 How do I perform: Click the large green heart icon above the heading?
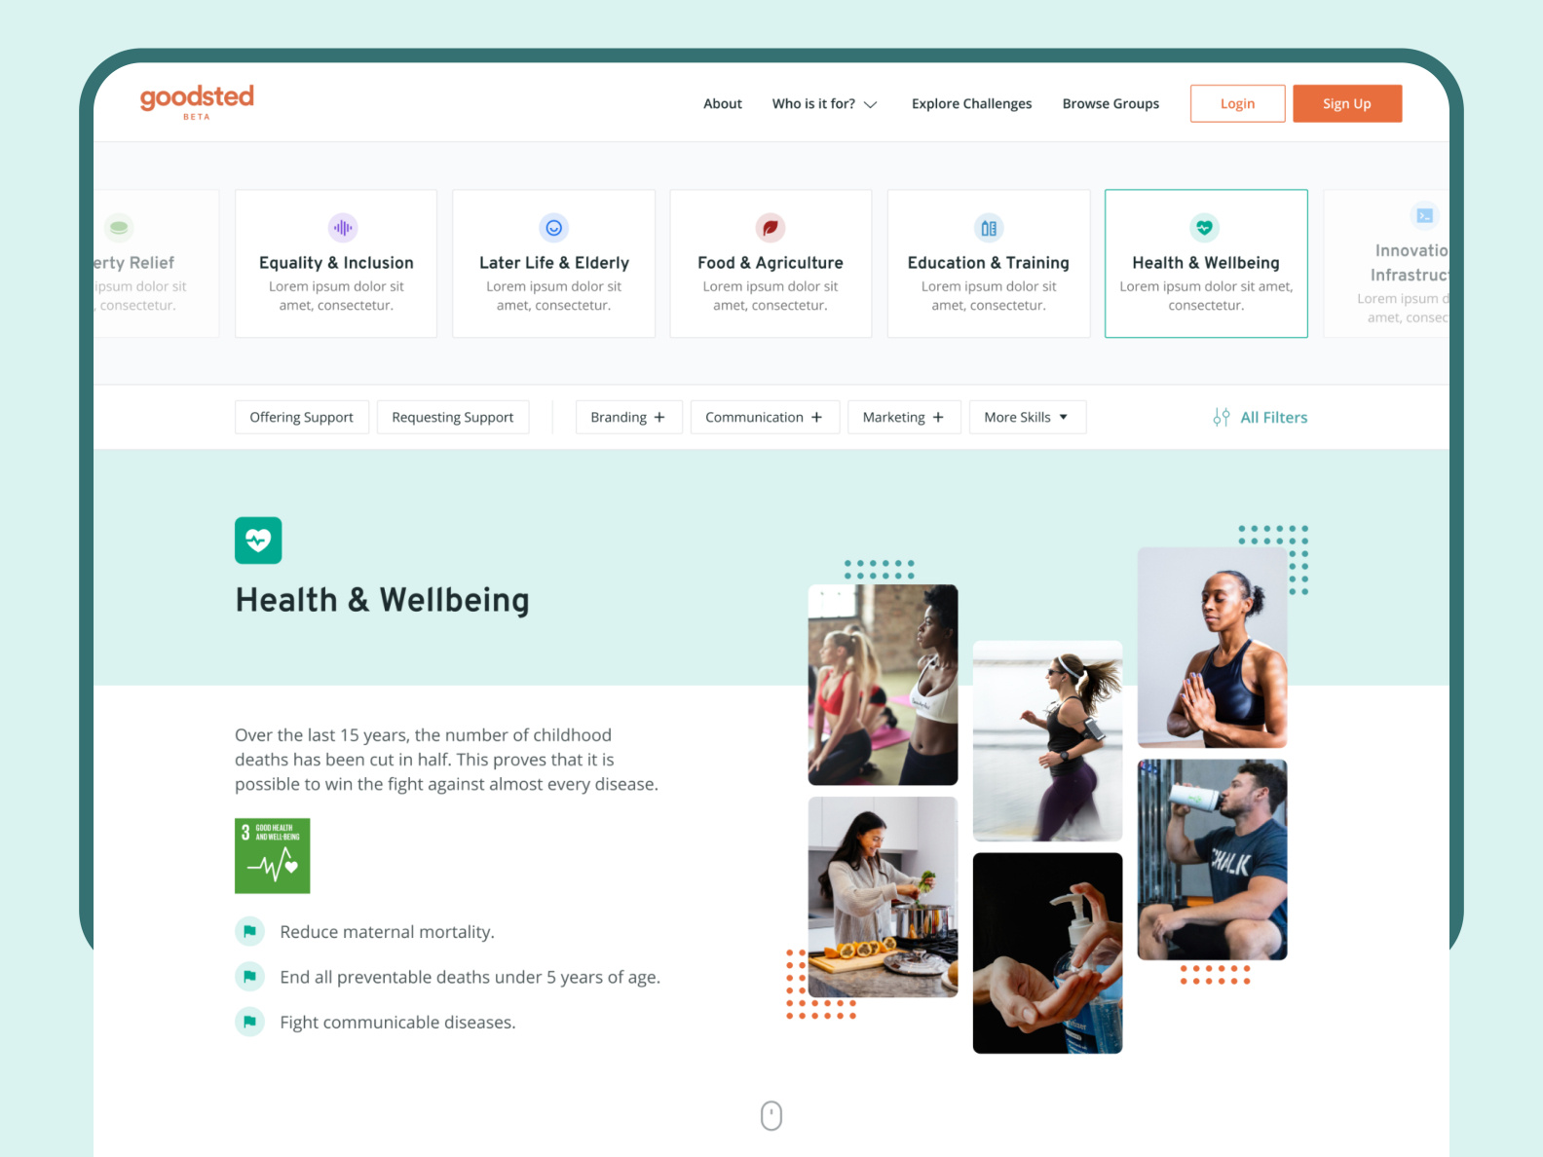(x=258, y=541)
